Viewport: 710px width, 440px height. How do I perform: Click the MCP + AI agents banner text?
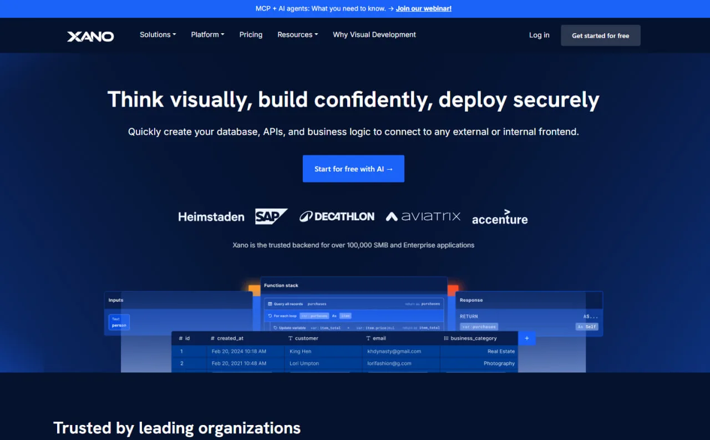(x=321, y=8)
